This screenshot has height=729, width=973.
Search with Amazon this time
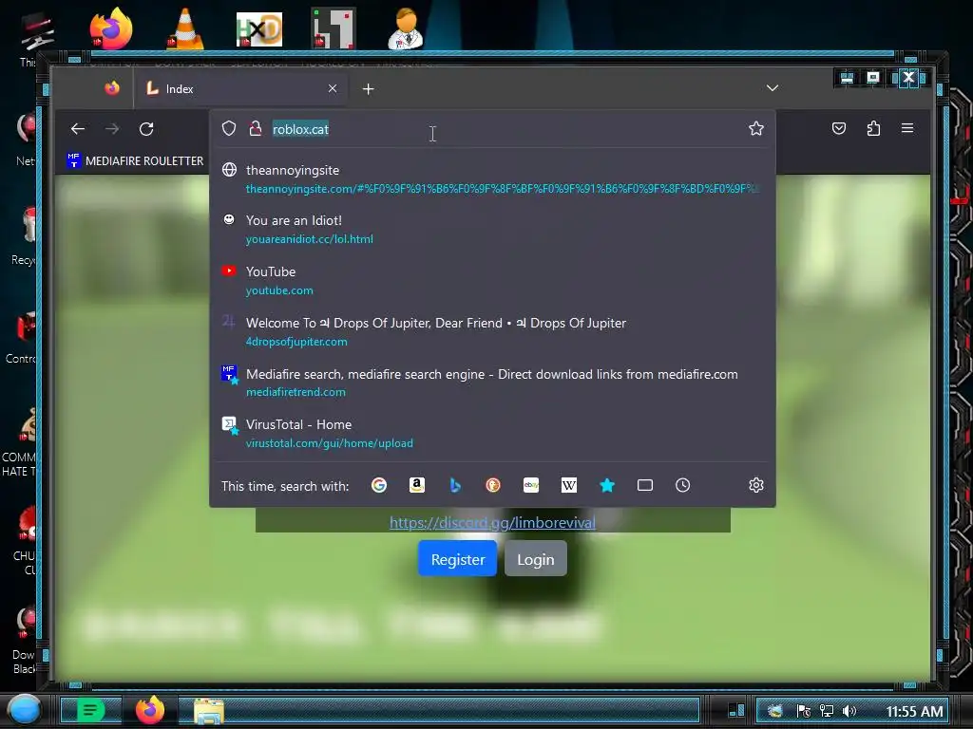click(x=417, y=485)
